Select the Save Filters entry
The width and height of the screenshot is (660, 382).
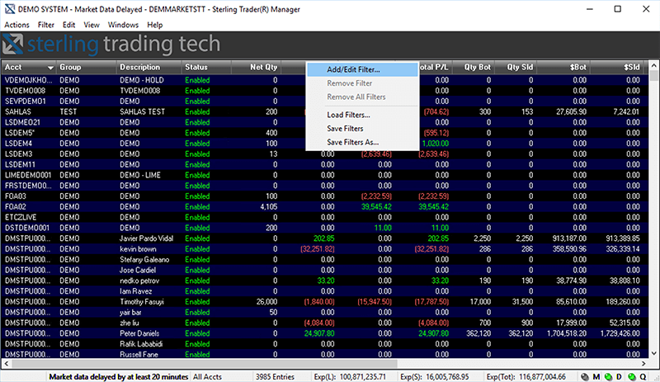pyautogui.click(x=362, y=129)
